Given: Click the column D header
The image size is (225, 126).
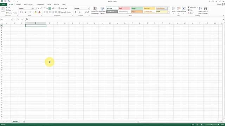Looking at the screenshot, I should [36, 23].
